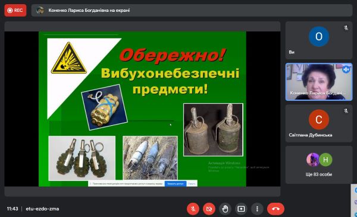Turn on the camera in call controls
Image resolution: width=357 pixels, height=217 pixels.
(x=209, y=209)
